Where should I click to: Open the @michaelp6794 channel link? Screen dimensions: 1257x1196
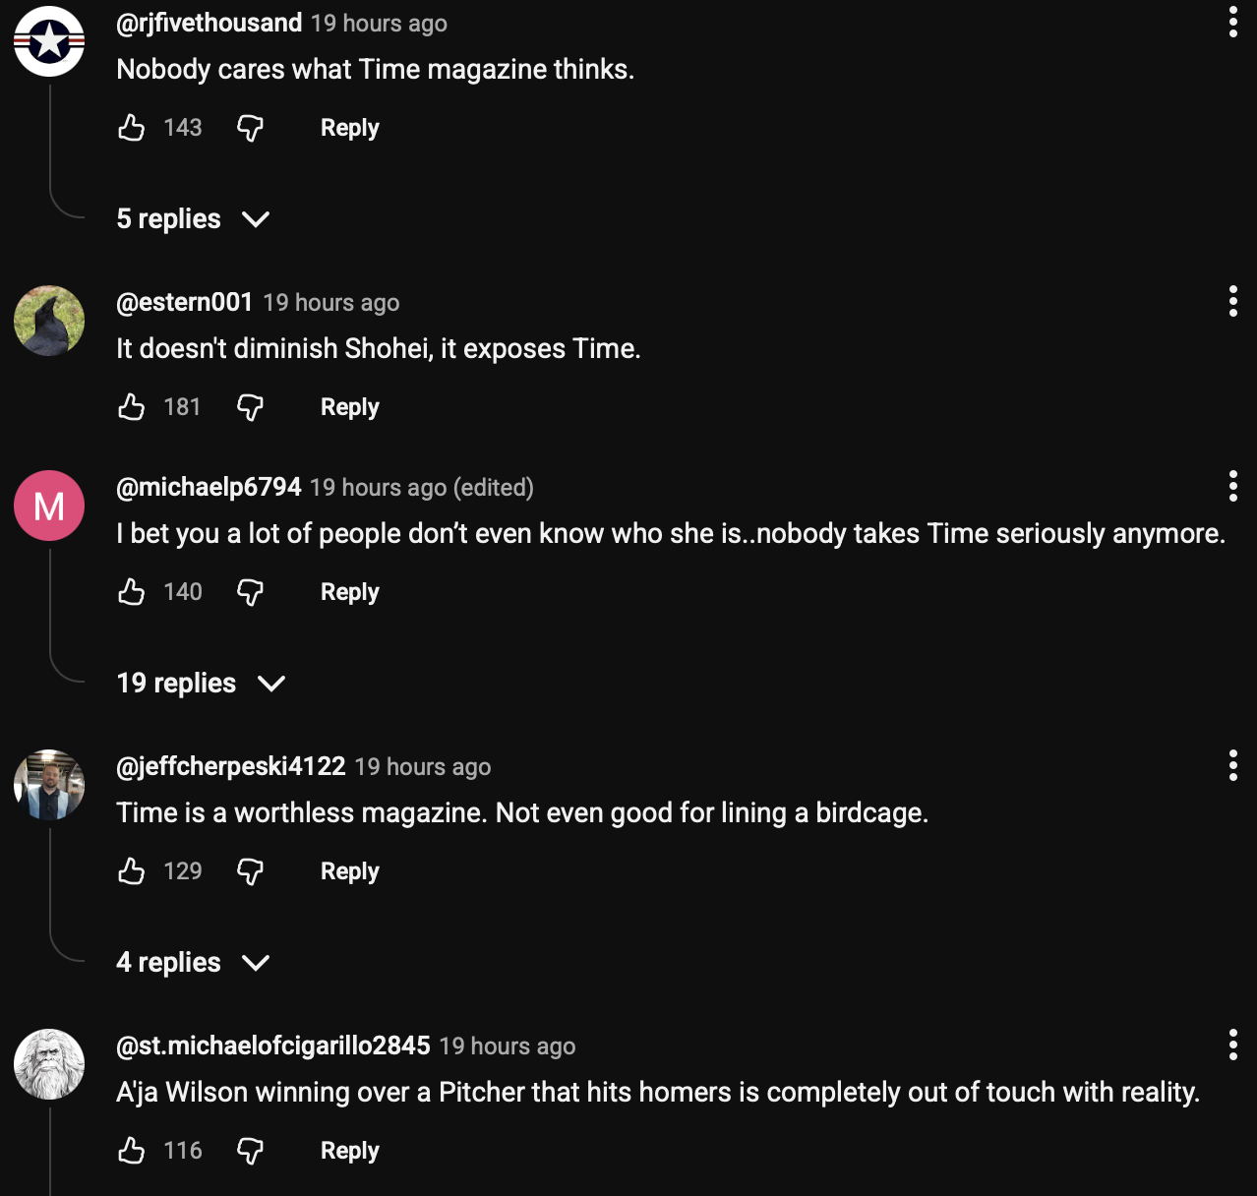pos(209,487)
